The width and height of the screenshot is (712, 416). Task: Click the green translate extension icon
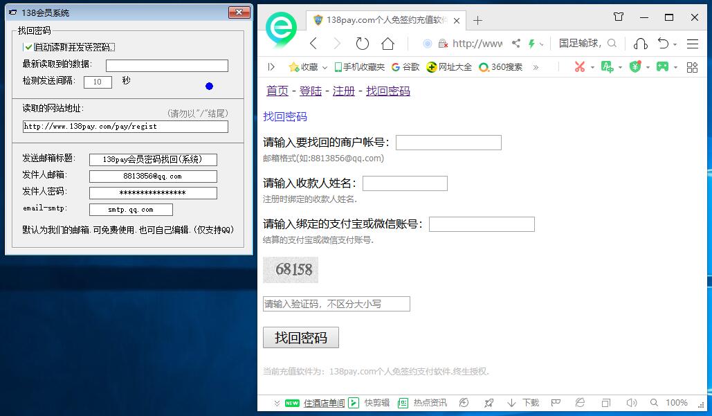click(x=607, y=66)
